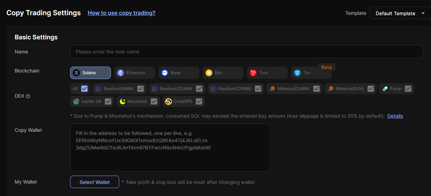The image size is (431, 196).
Task: Select the Tron blockchain option
Action: pyautogui.click(x=267, y=73)
